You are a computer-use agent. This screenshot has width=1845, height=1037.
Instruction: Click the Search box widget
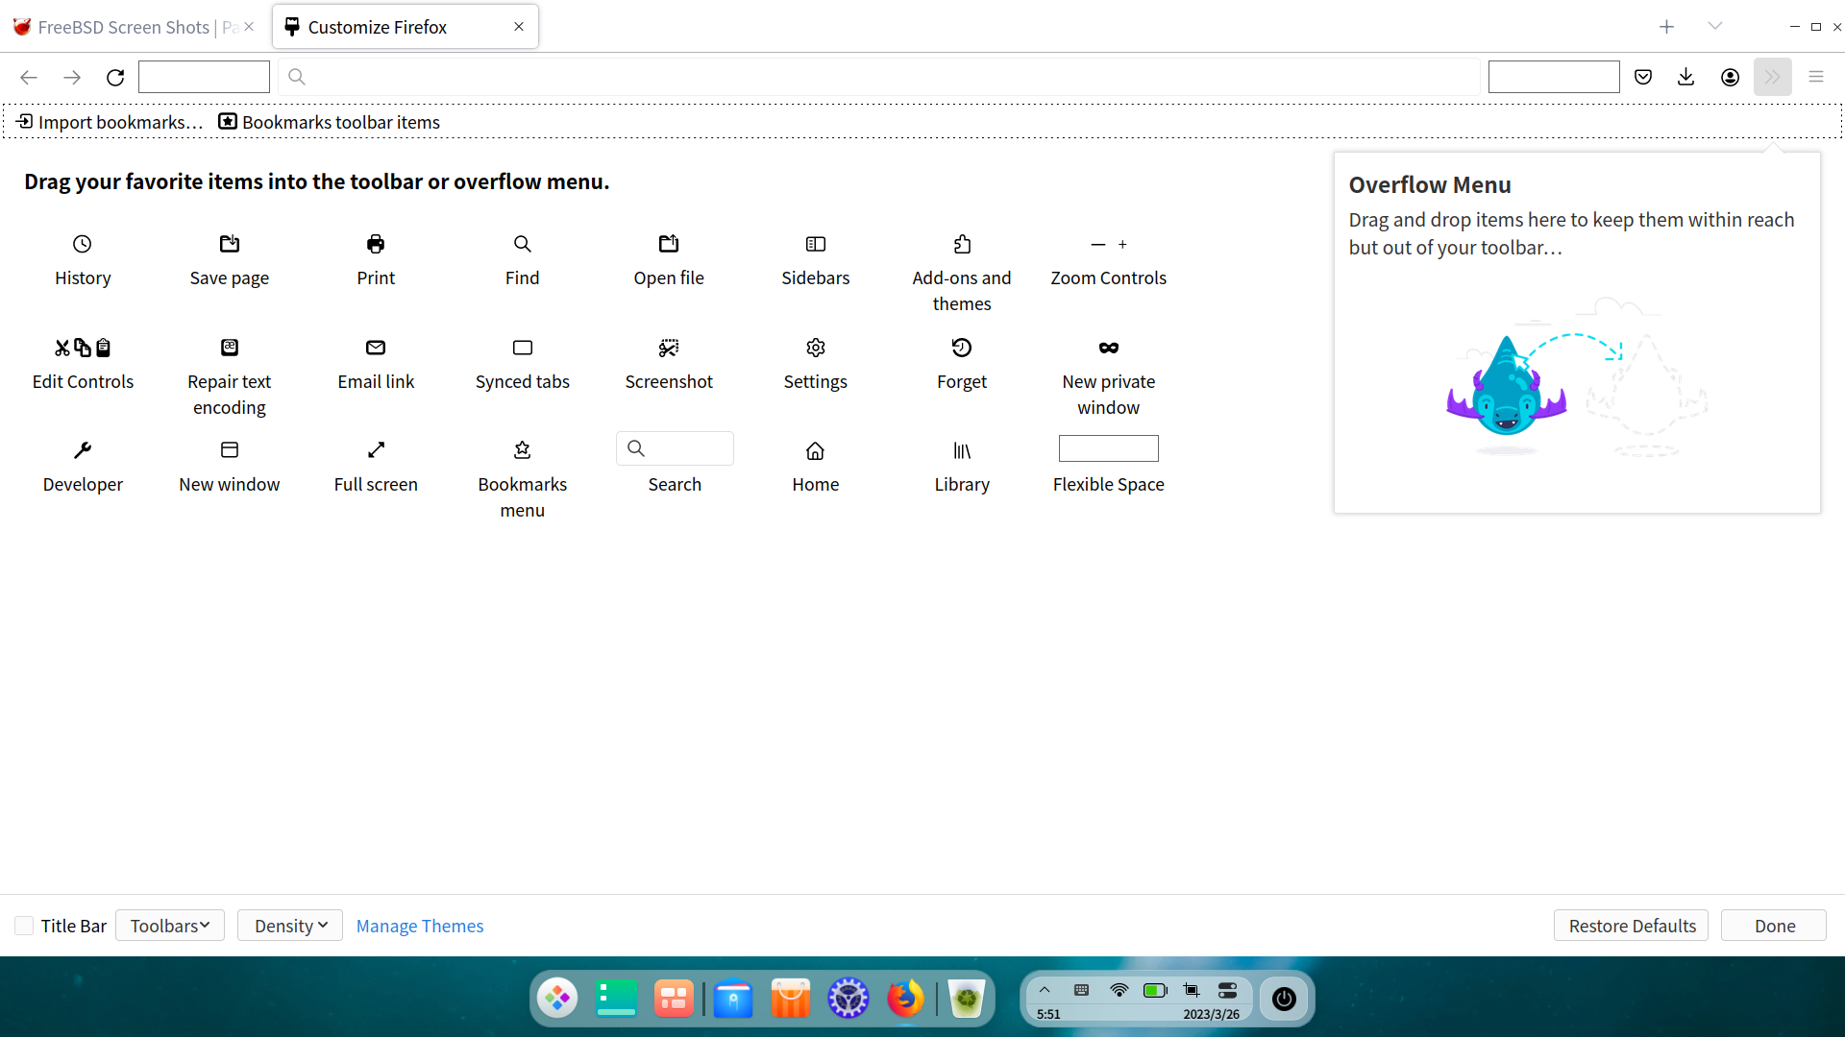click(x=675, y=448)
